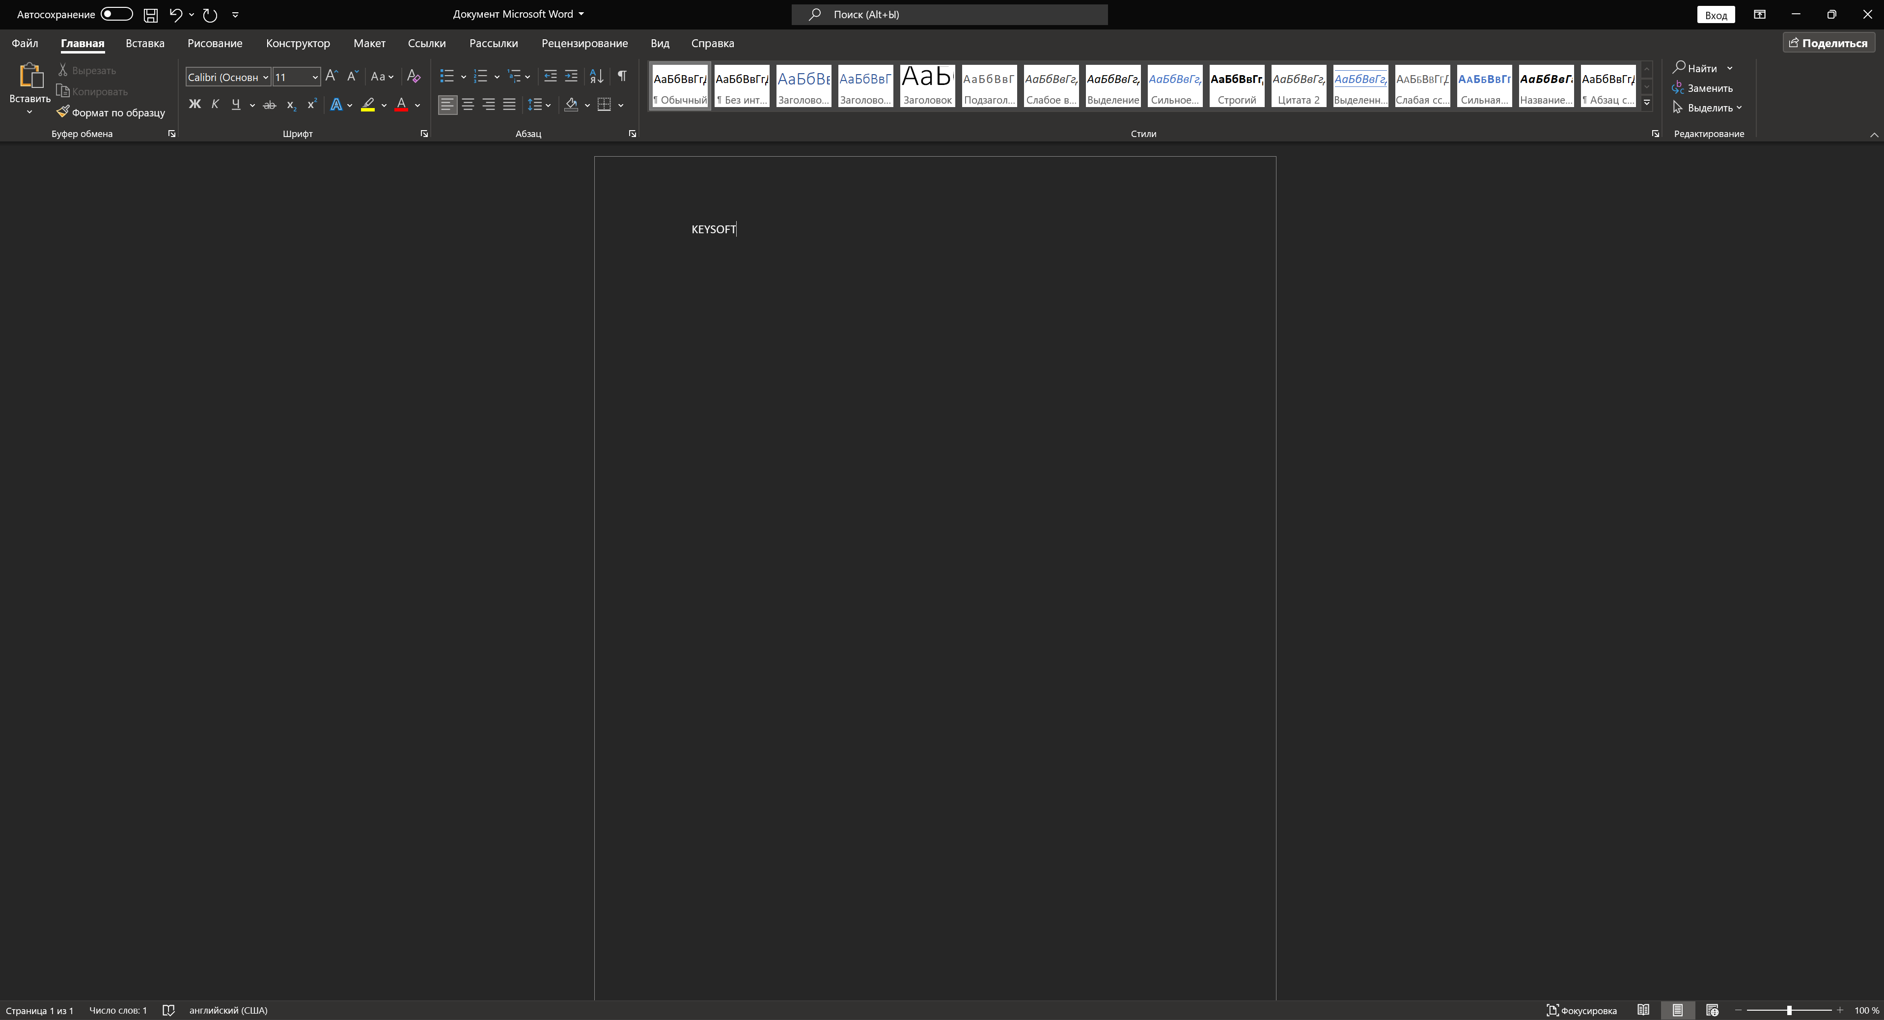Toggle show paragraph marks (¶)

pyautogui.click(x=622, y=76)
